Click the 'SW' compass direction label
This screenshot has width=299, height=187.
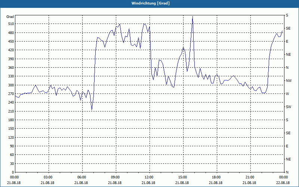point(289,107)
